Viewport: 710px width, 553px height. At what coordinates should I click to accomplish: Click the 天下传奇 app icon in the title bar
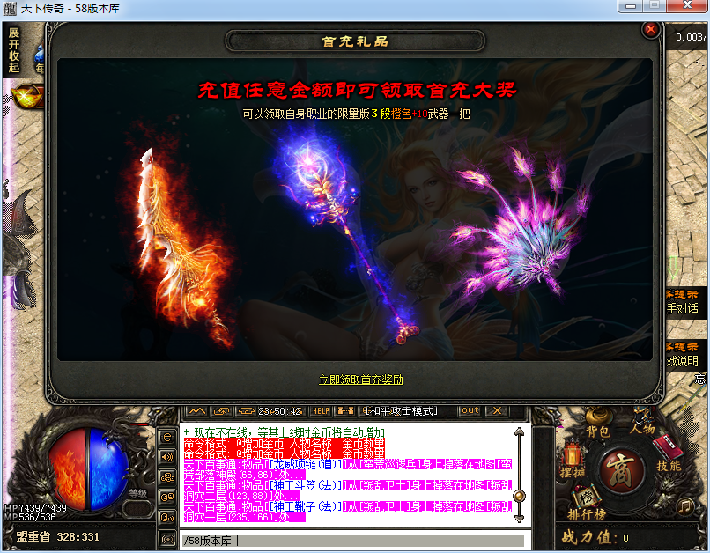coord(10,9)
